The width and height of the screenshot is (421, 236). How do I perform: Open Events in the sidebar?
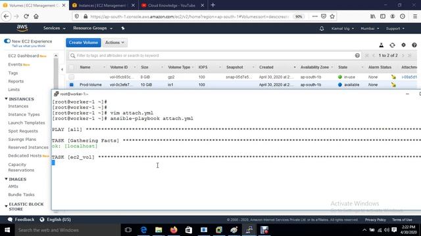15,64
